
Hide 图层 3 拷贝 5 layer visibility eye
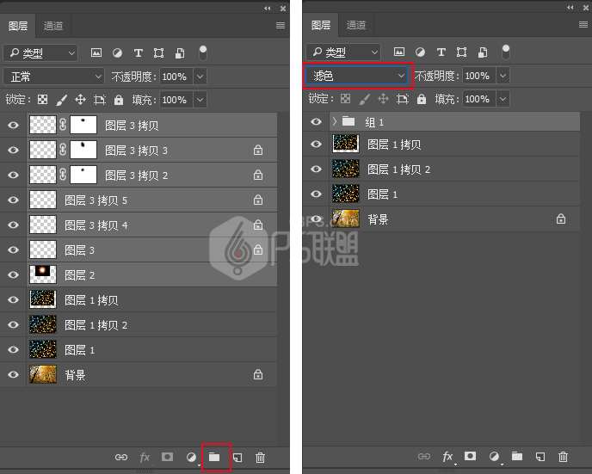pyautogui.click(x=13, y=200)
